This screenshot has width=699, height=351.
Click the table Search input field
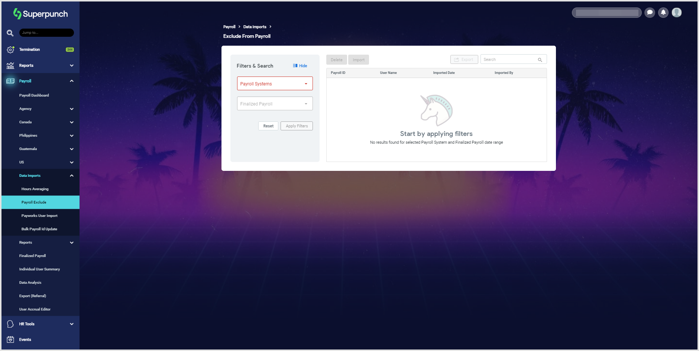[509, 59]
